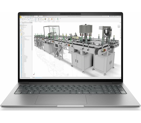
Task: Open the Bill of Materials icon
Action: (39, 19)
